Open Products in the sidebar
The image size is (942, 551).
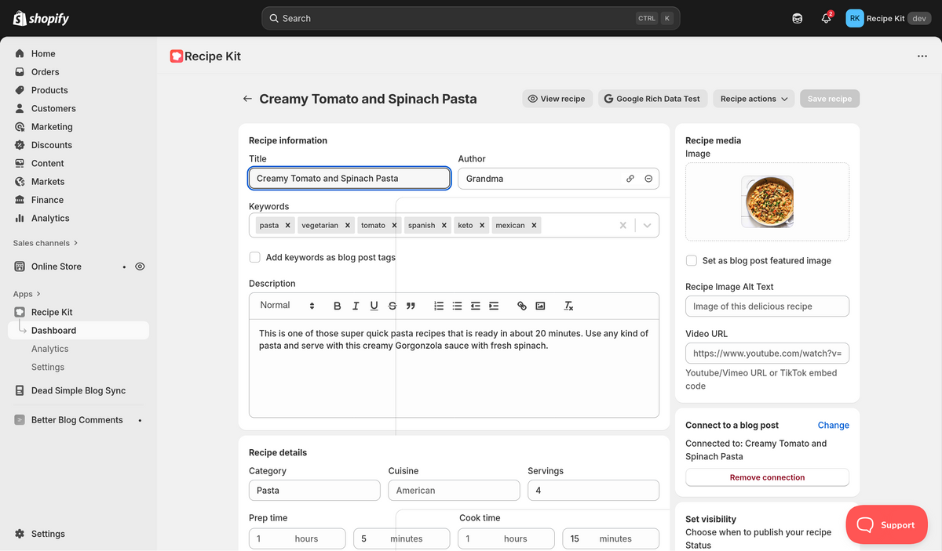49,90
